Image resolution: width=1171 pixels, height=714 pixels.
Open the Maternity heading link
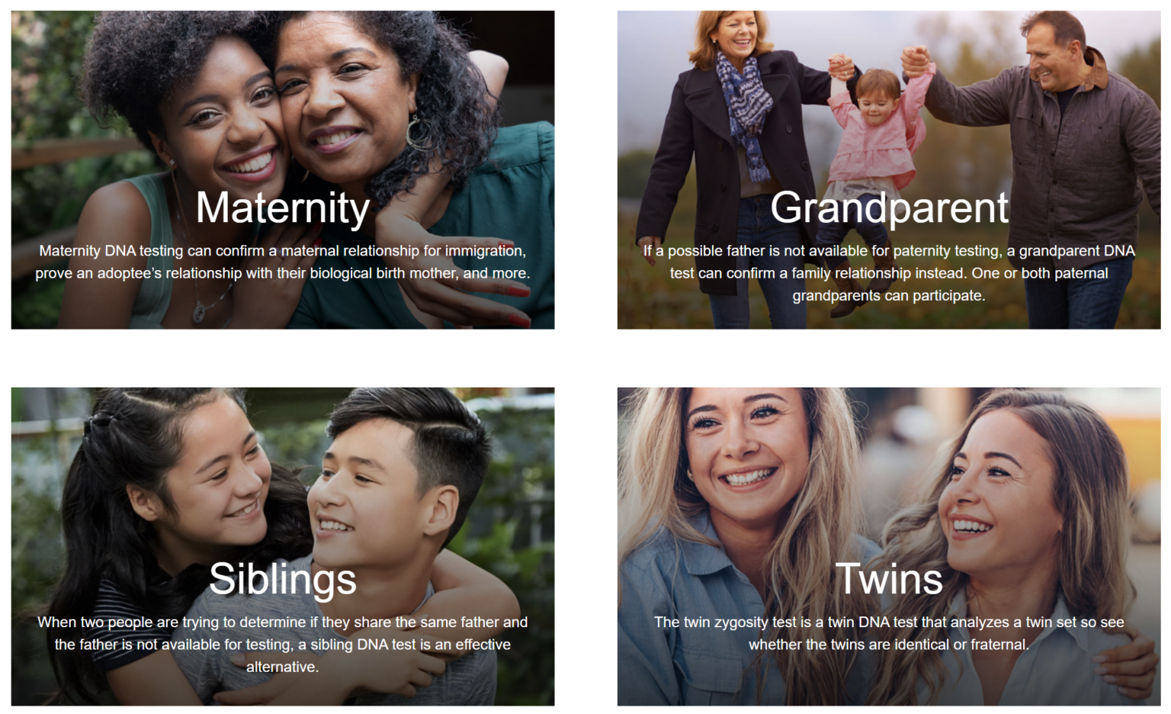tap(283, 207)
